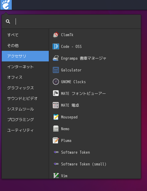The width and height of the screenshot is (147, 191).
Task: Click 'Engrampa 書庫マネージャ' text
Action: 83,58
